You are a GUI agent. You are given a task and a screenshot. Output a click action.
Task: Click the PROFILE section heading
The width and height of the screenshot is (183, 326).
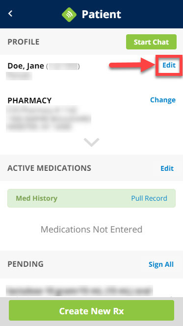click(x=24, y=42)
